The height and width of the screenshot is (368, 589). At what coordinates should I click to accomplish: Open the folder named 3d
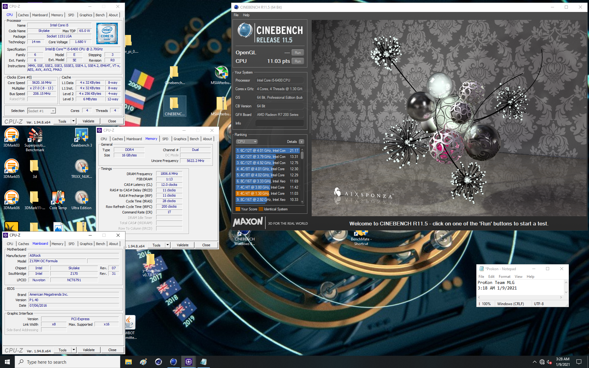[34, 169]
